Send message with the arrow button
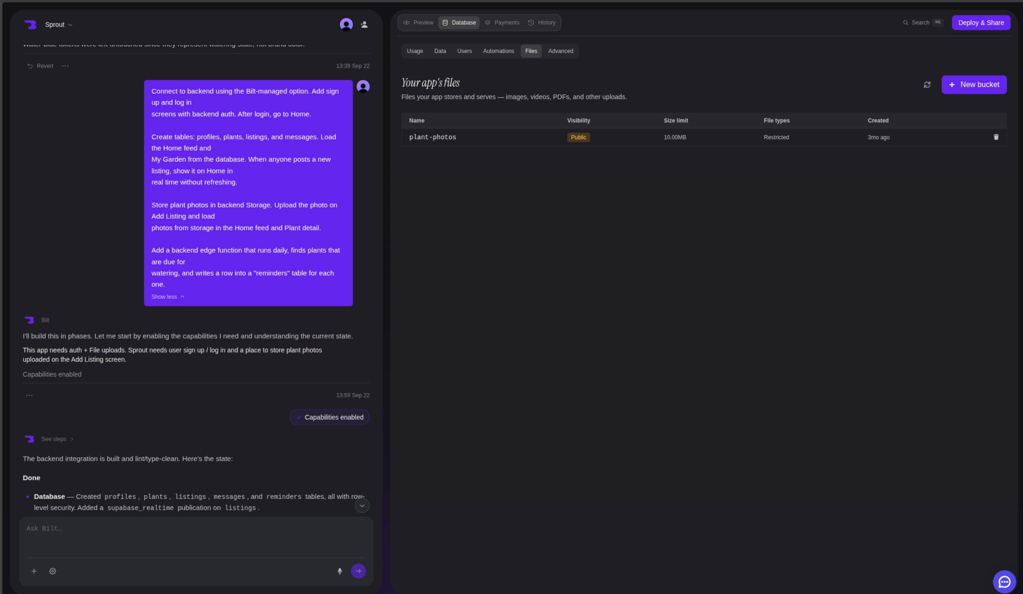1023x594 pixels. 358,571
